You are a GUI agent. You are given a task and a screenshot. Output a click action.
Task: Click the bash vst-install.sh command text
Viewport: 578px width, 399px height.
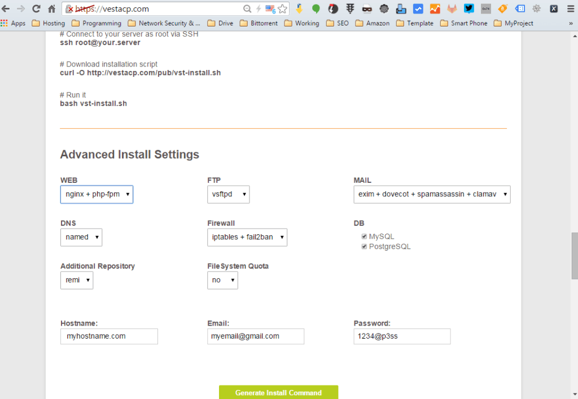[94, 103]
